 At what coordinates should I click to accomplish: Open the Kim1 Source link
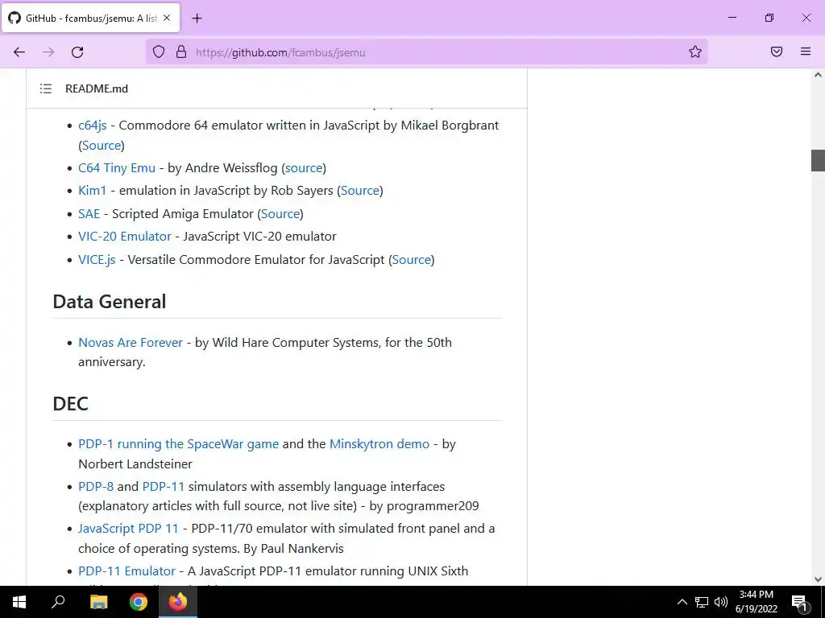click(x=360, y=190)
